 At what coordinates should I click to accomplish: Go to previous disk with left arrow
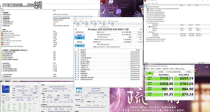[76, 29]
